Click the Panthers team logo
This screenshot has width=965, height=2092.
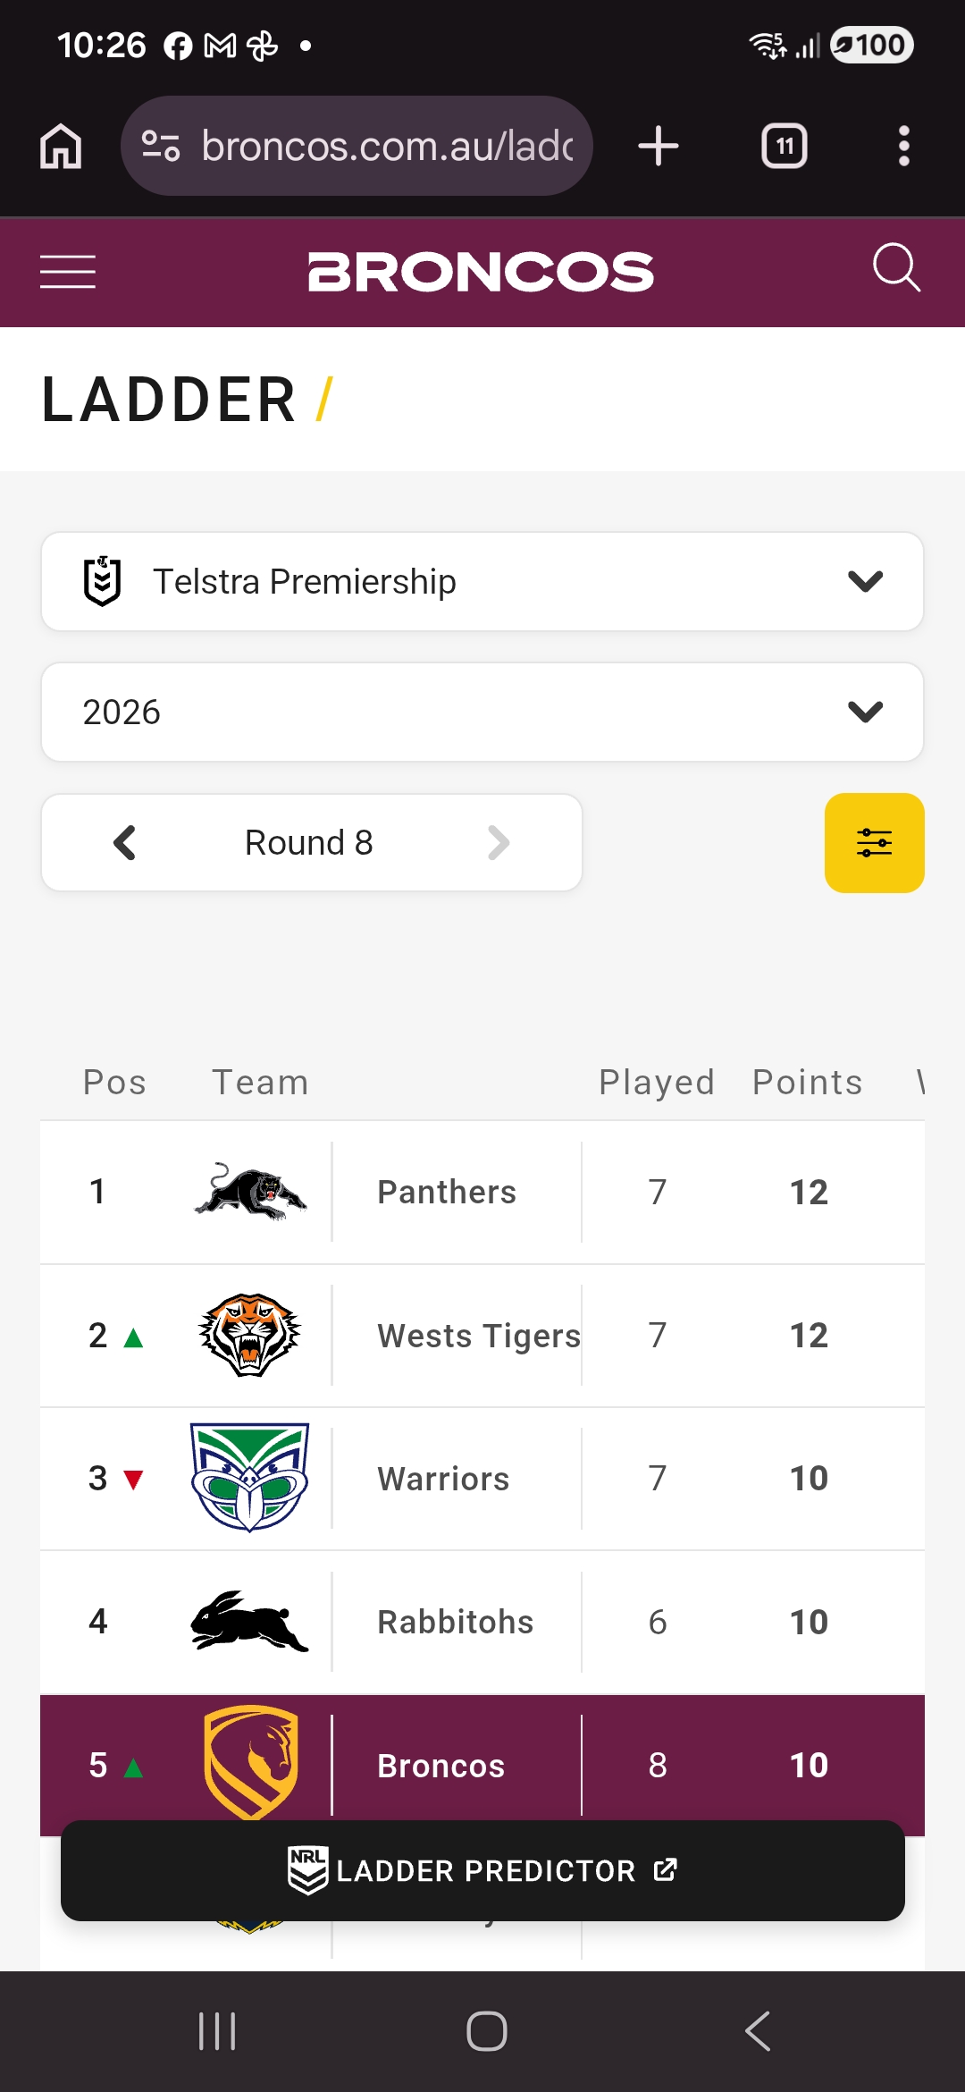click(x=250, y=1192)
